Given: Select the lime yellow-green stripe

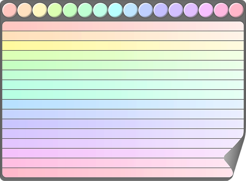Looking at the screenshot, I should (123, 55).
